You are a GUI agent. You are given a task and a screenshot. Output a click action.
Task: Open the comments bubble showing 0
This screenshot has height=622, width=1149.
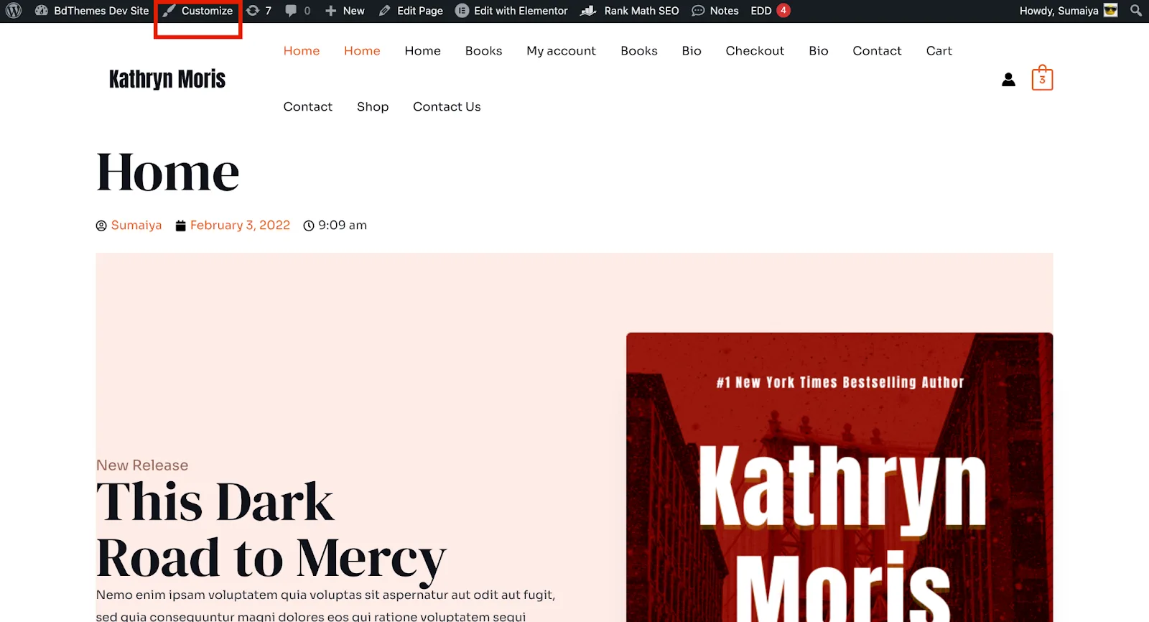point(298,11)
